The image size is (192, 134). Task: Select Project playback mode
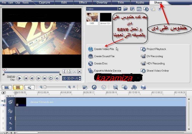(x=11, y=77)
